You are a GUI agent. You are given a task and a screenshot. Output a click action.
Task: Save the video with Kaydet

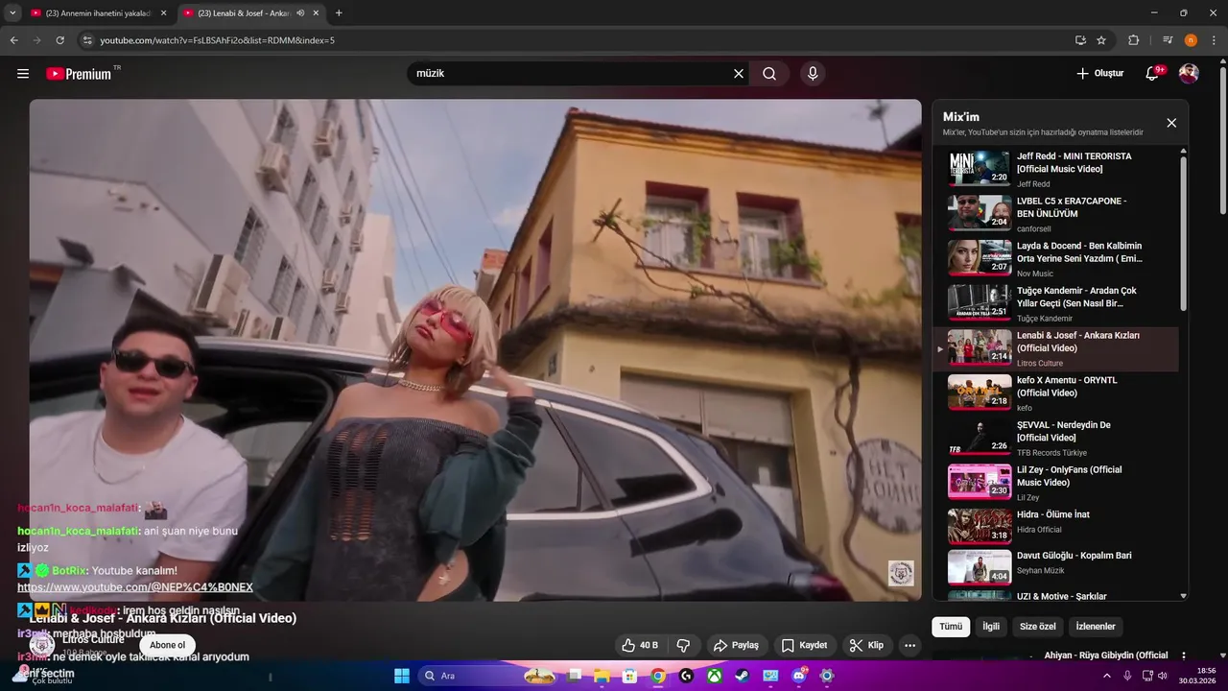[804, 645]
